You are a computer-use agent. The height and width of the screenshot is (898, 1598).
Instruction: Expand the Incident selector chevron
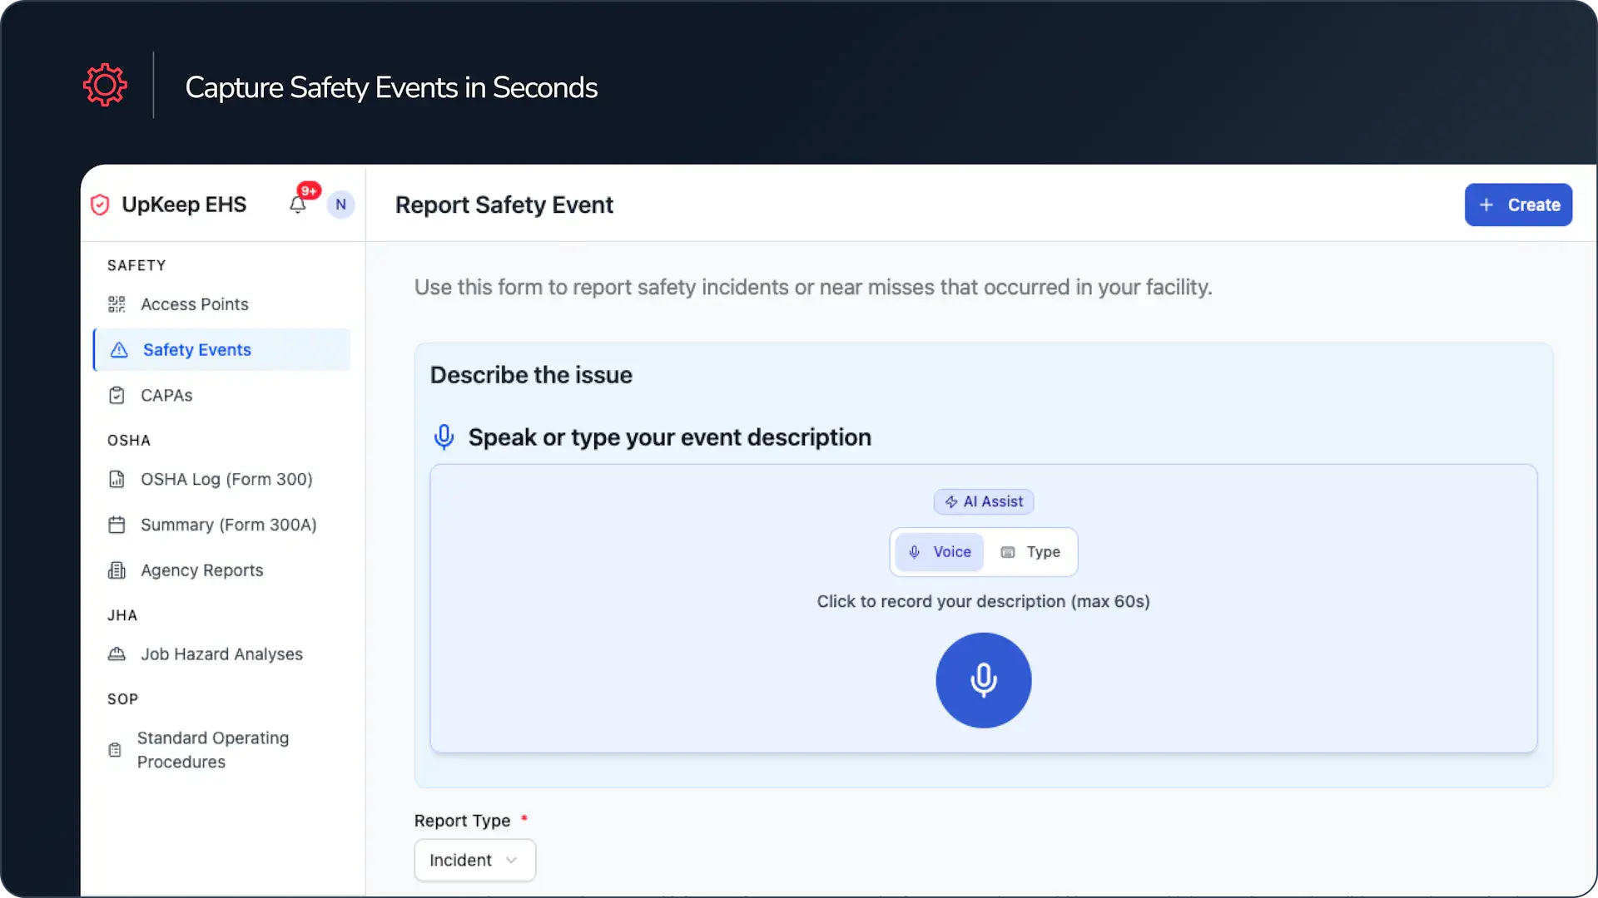pos(510,861)
